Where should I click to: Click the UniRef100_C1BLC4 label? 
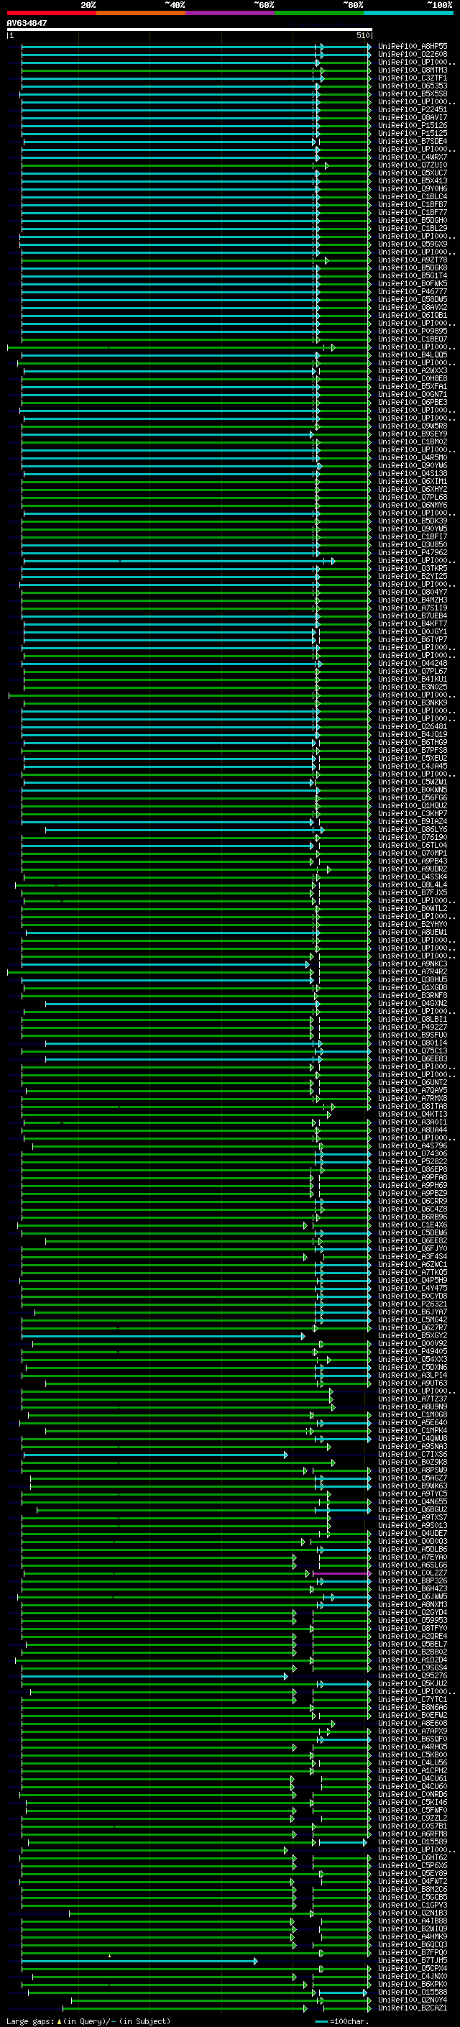pyautogui.click(x=412, y=197)
